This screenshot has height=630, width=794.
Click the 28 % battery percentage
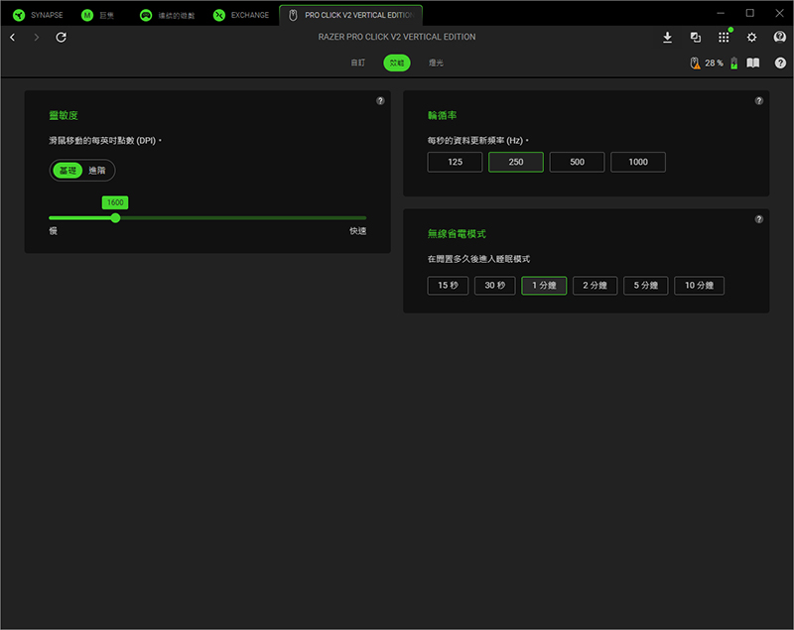click(x=714, y=63)
